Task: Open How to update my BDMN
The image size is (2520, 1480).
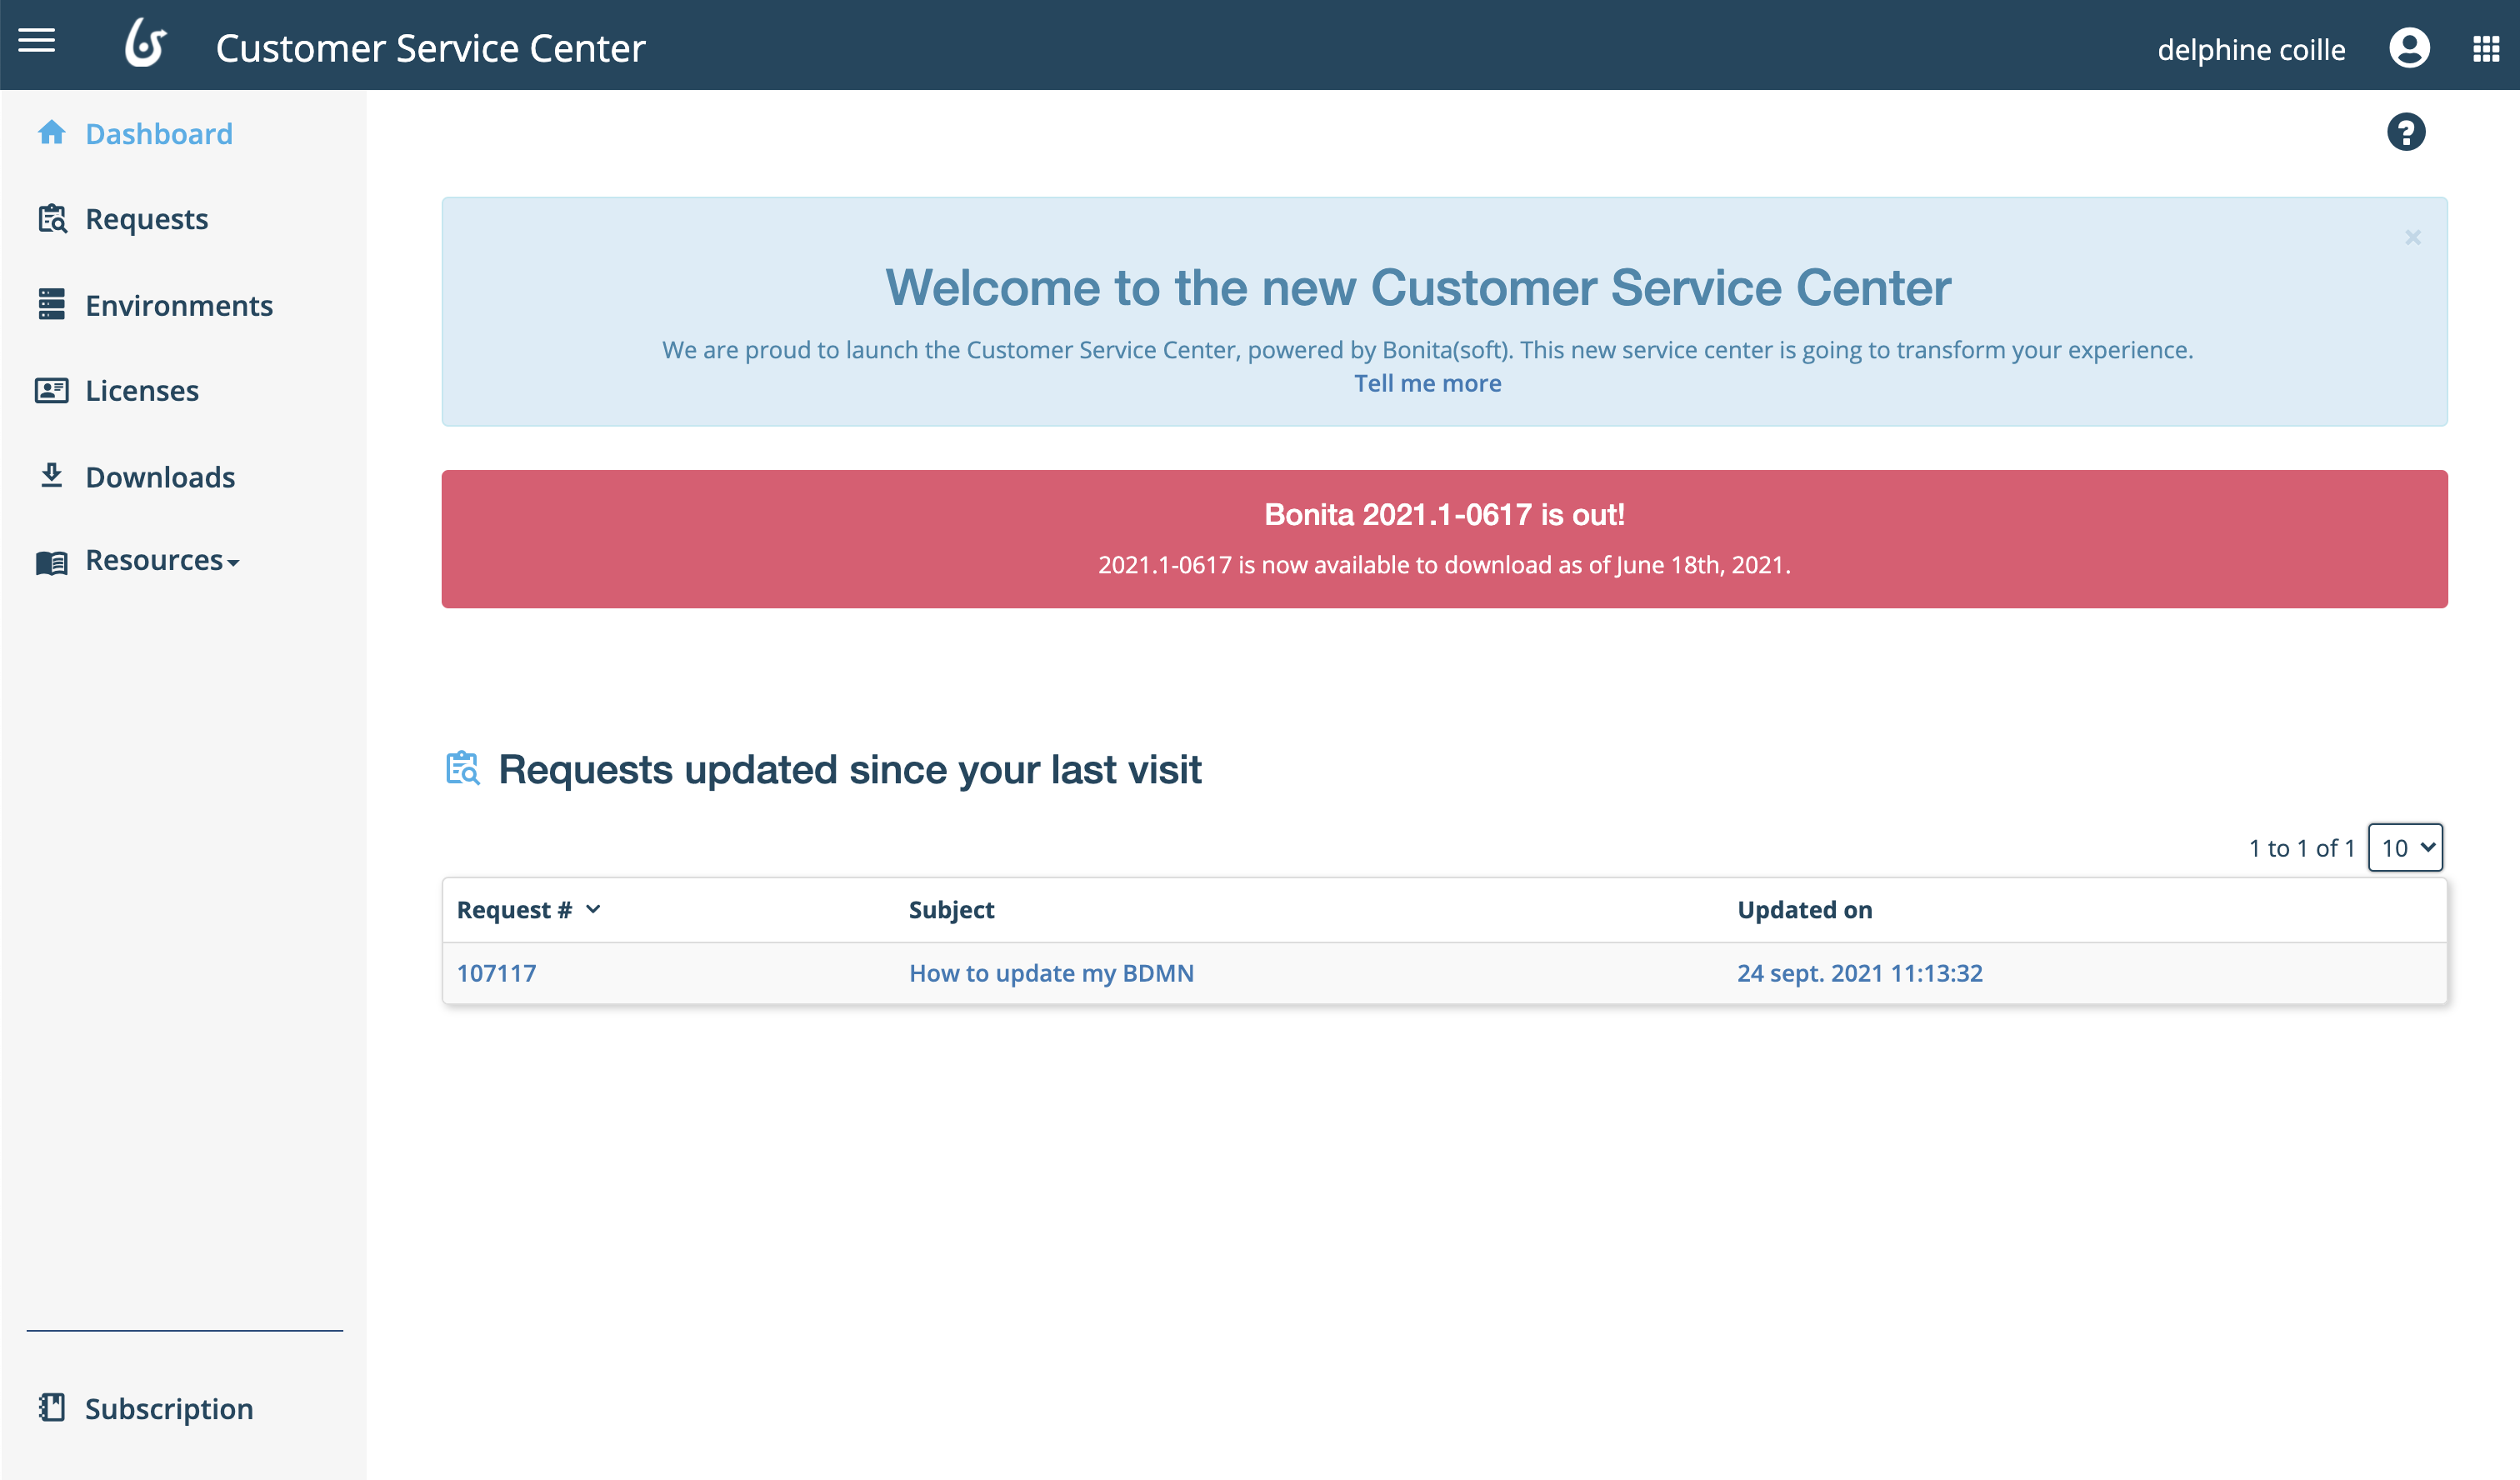Action: pyautogui.click(x=1051, y=973)
